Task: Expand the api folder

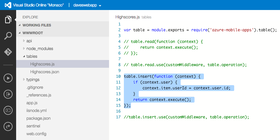Action: pos(29,41)
